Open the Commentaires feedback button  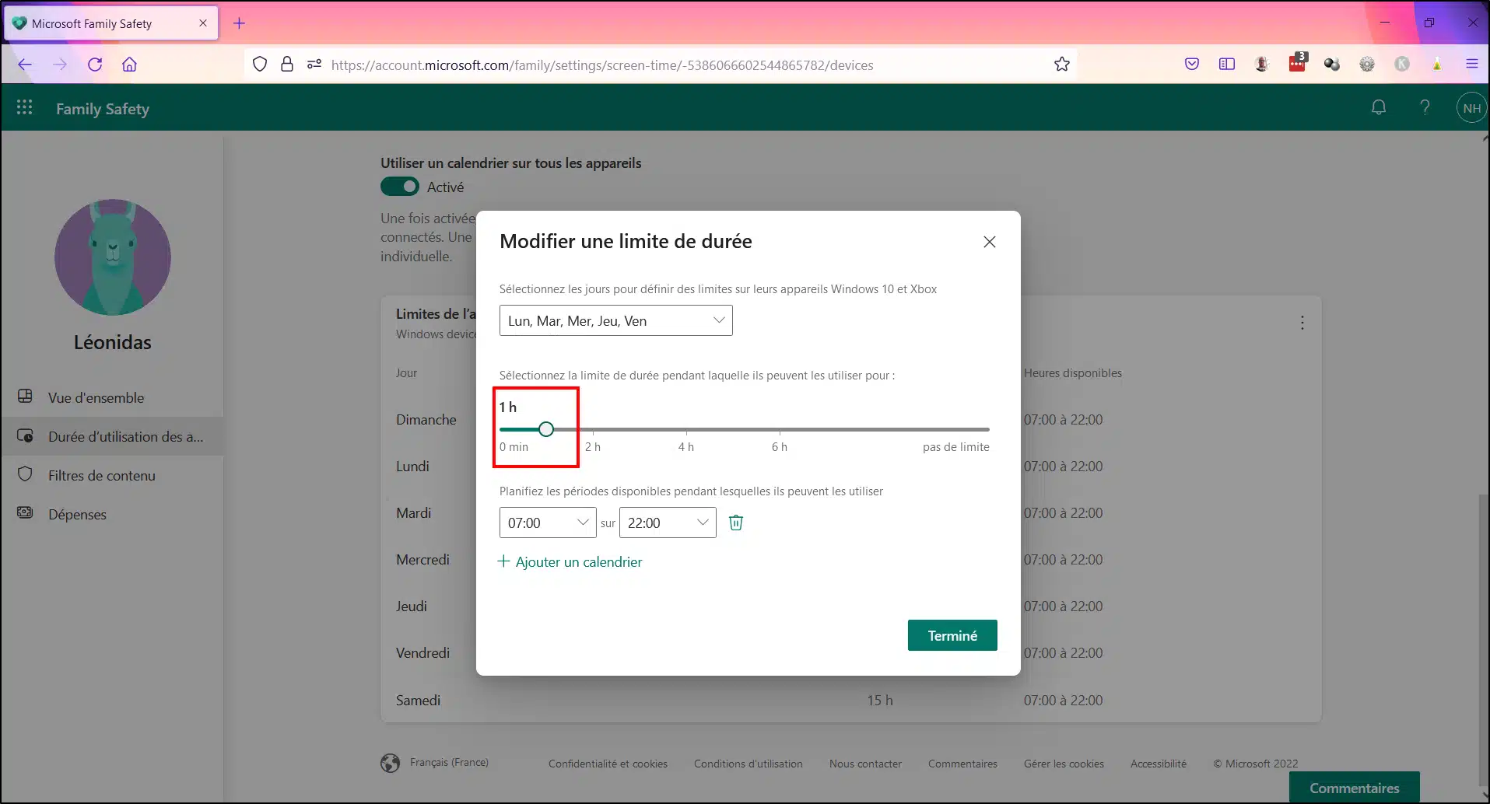pyautogui.click(x=1354, y=788)
